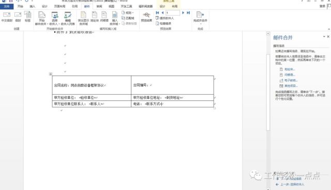Click the record number input field
Screen dimensions: 331x190
click(172, 13)
